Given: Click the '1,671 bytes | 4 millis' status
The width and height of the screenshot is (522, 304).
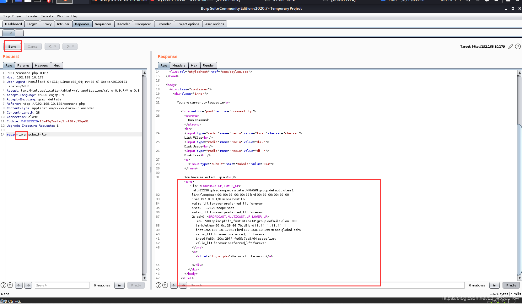Looking at the screenshot, I should (x=505, y=294).
